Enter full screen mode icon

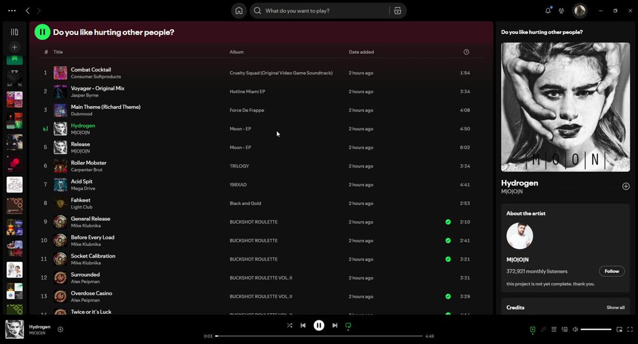pyautogui.click(x=630, y=330)
